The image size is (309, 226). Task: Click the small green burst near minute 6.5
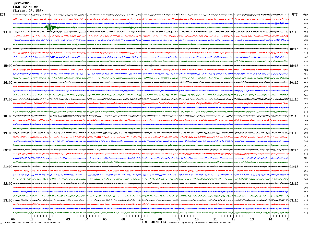tap(131, 28)
